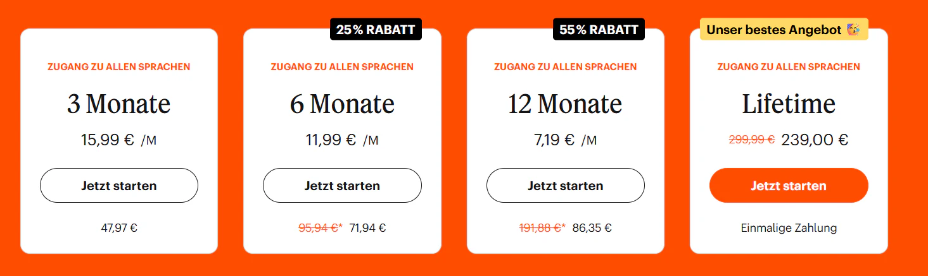928x276 pixels.
Task: Select the 3 Monate heading
Action: tap(119, 104)
